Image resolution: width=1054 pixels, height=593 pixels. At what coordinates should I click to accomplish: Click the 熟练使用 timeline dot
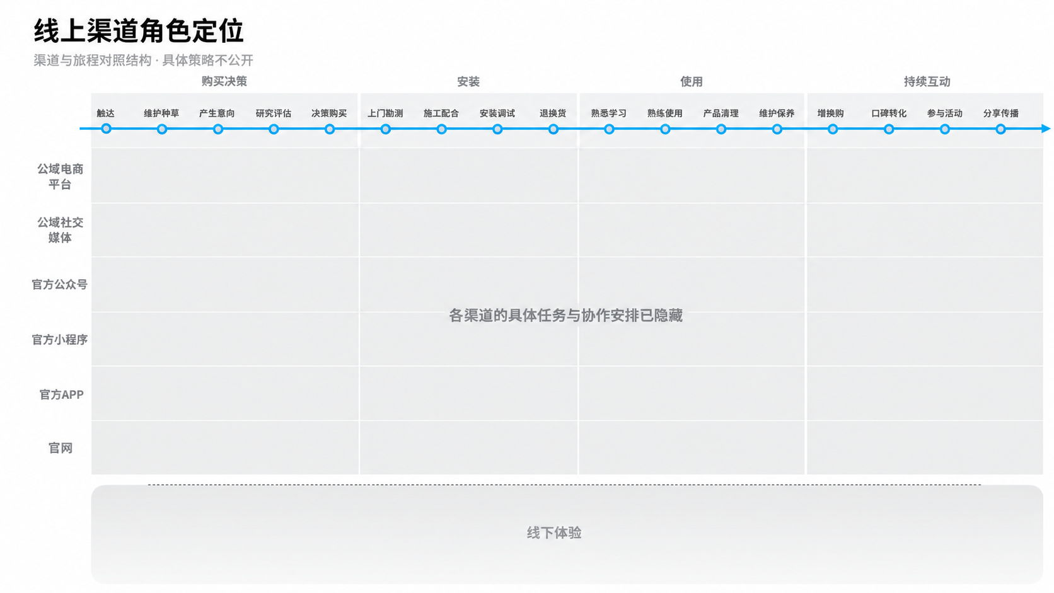(x=665, y=129)
